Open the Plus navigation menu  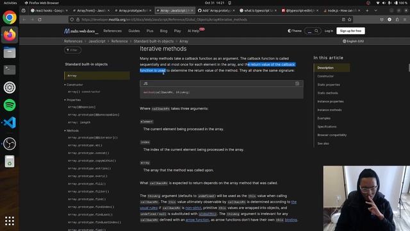click(150, 31)
